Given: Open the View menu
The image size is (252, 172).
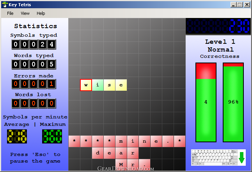Looking at the screenshot, I should click(x=25, y=13).
